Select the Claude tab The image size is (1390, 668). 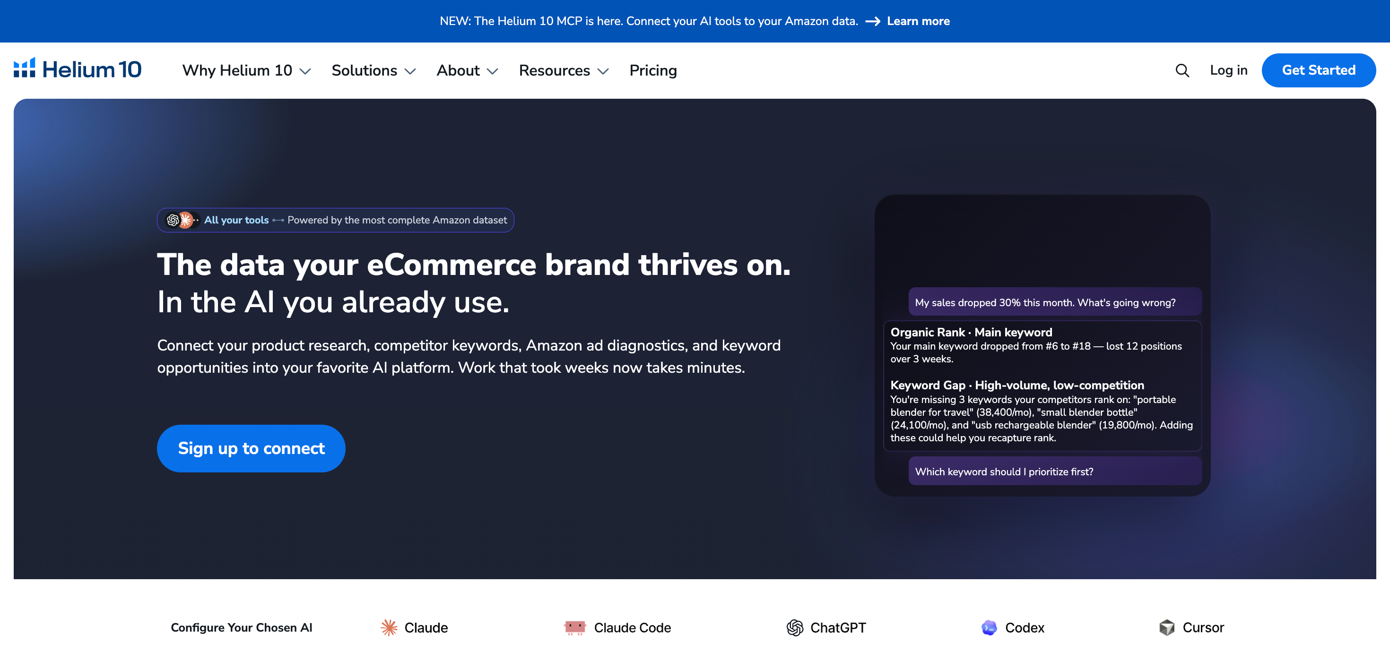(x=415, y=627)
